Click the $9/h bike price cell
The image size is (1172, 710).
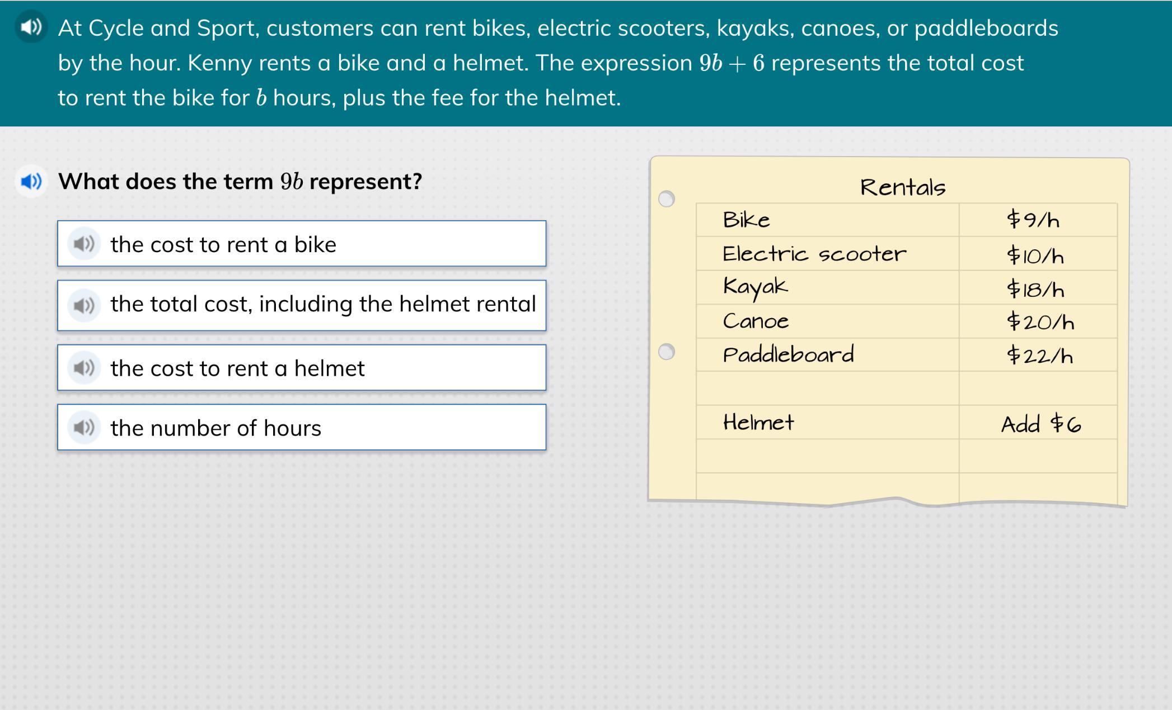1033,220
